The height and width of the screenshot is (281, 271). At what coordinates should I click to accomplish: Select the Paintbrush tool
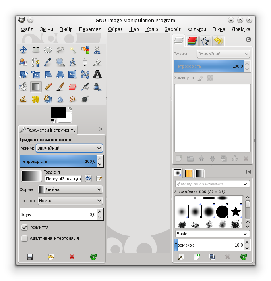click(60, 87)
